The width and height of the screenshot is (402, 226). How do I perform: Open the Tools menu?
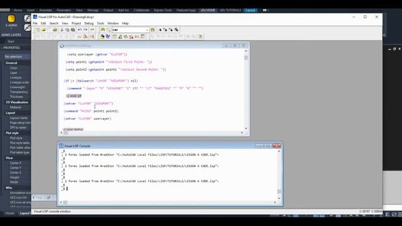100,23
